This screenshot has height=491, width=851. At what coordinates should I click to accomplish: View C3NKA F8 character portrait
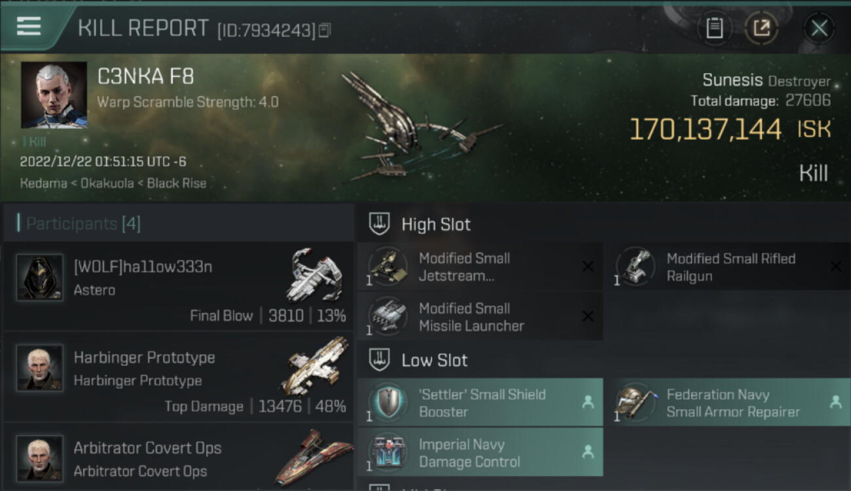(x=54, y=95)
